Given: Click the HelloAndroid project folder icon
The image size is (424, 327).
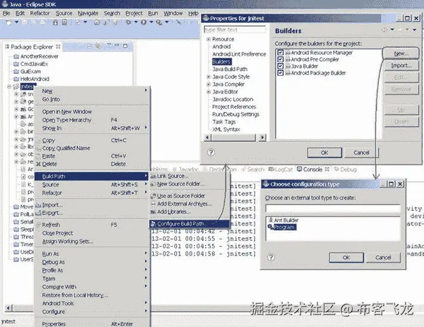Looking at the screenshot, I should (16, 79).
